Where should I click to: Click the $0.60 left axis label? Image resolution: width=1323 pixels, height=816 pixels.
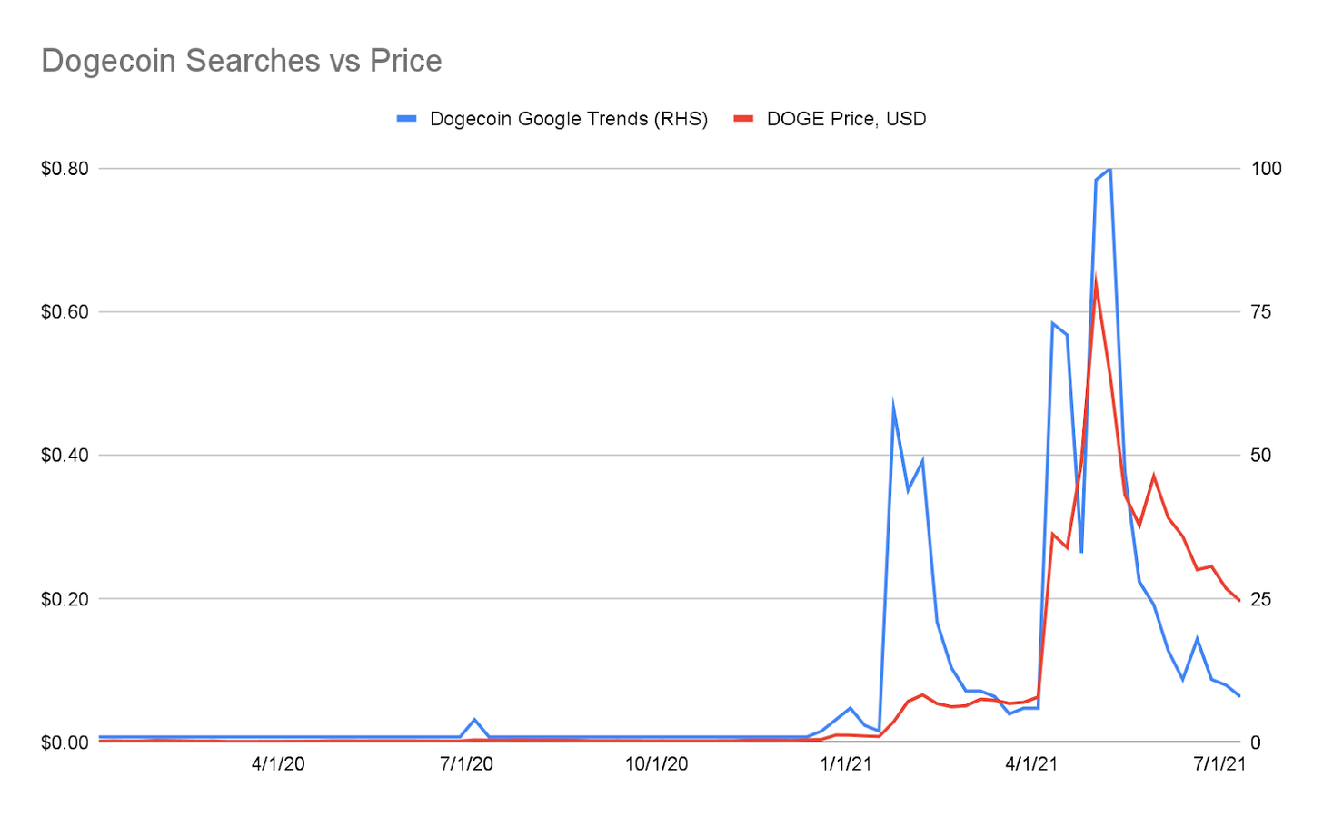[x=64, y=312]
